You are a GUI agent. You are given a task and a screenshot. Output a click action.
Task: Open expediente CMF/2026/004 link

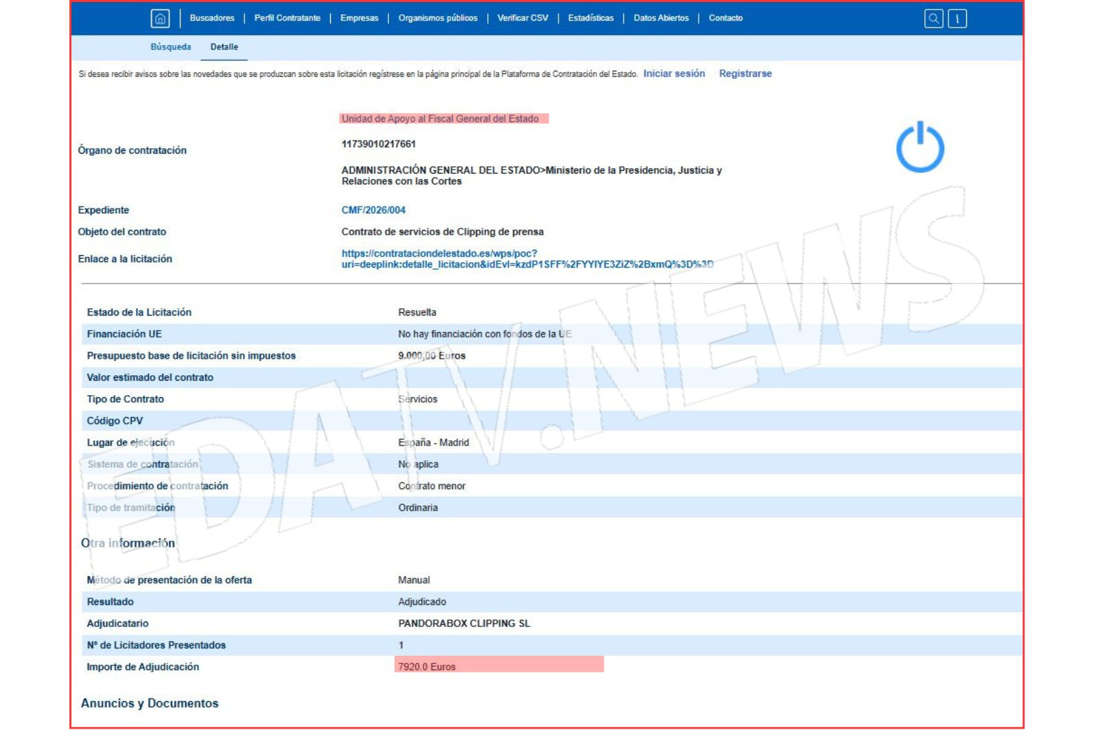coord(373,210)
